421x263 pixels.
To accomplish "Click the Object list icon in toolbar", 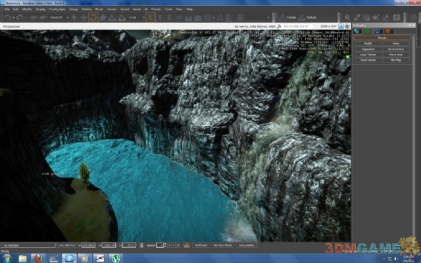I will (x=230, y=18).
